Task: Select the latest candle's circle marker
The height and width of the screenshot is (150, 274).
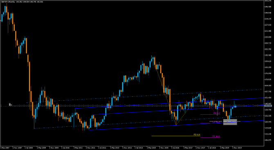Action: click(236, 106)
